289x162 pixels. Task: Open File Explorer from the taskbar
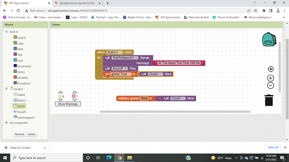[129, 158]
